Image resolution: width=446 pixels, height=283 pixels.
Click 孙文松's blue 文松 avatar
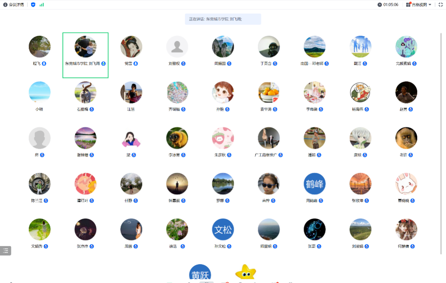click(223, 229)
